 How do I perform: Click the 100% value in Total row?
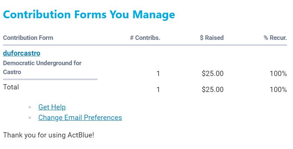click(x=278, y=89)
